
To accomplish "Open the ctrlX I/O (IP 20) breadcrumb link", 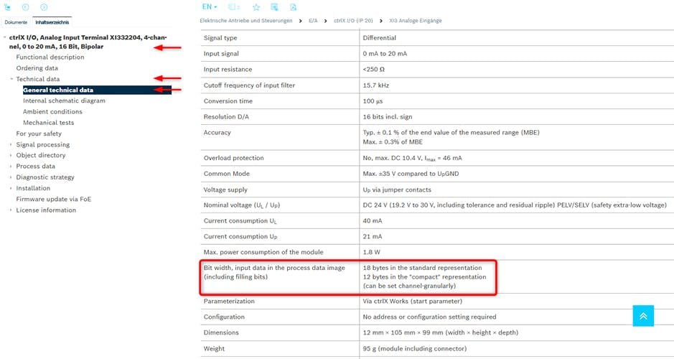I will click(352, 21).
